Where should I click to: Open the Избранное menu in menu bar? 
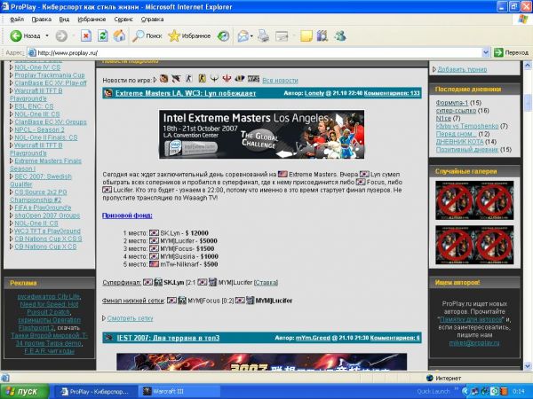[91, 20]
